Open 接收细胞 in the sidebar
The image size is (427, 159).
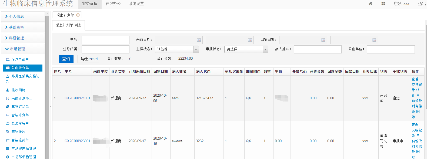(x=18, y=90)
